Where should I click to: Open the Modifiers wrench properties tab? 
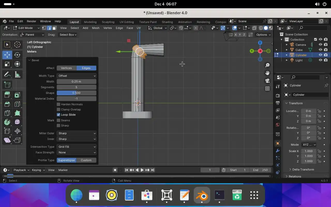[x=278, y=151]
